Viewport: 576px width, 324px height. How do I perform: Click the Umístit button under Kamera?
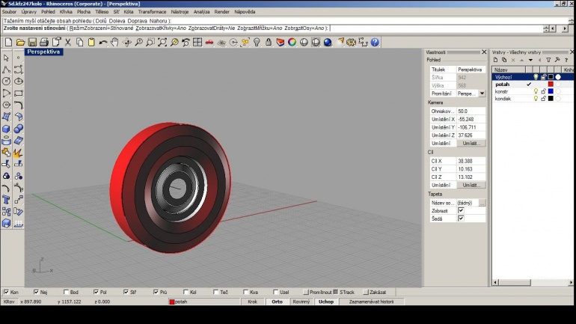pos(471,143)
